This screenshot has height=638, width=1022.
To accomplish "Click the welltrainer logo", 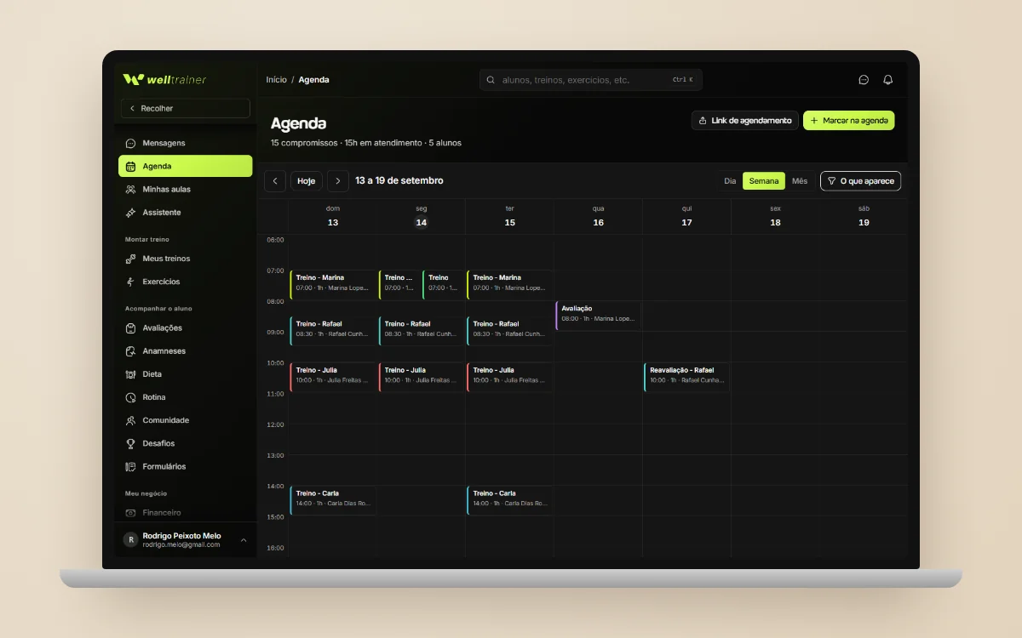I will [x=164, y=79].
